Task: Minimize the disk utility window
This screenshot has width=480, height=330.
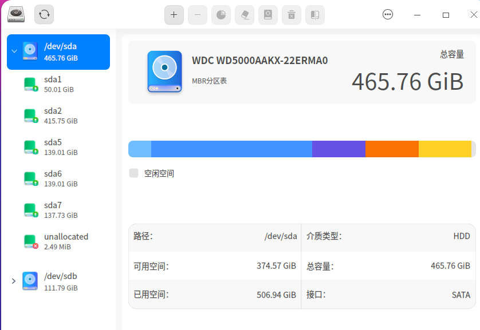Action: point(417,15)
